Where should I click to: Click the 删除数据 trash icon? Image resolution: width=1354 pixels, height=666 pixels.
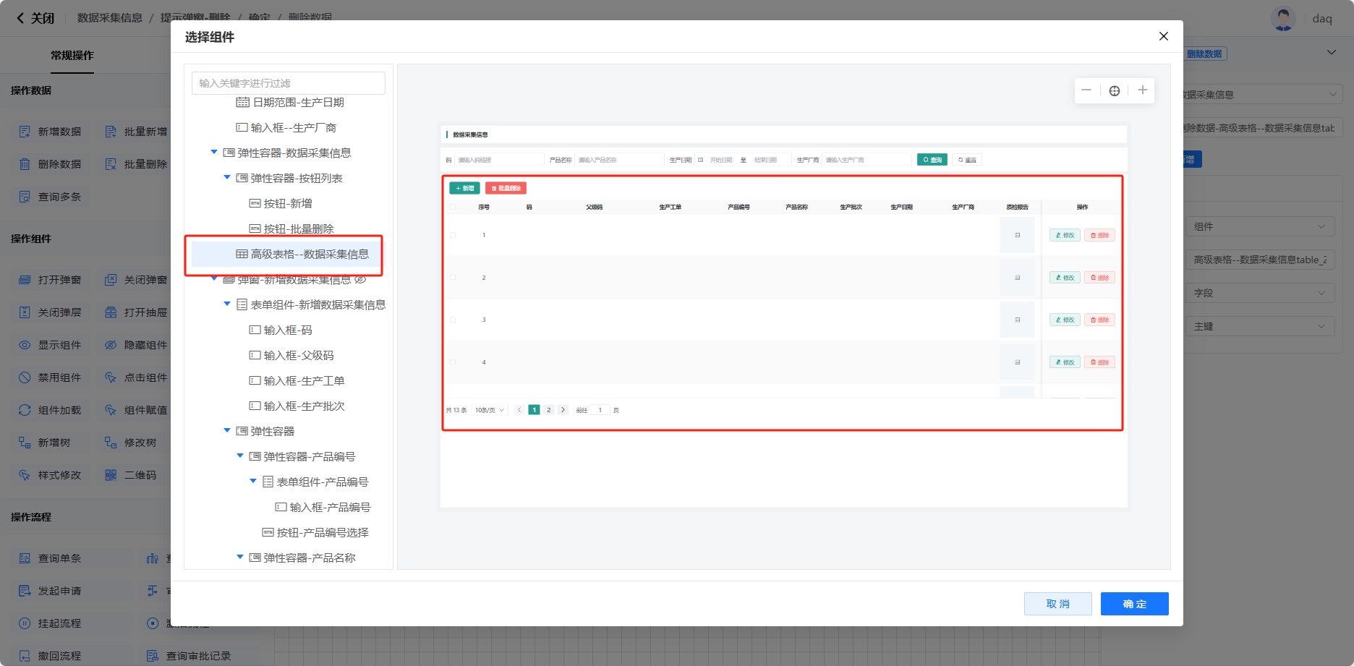click(25, 164)
